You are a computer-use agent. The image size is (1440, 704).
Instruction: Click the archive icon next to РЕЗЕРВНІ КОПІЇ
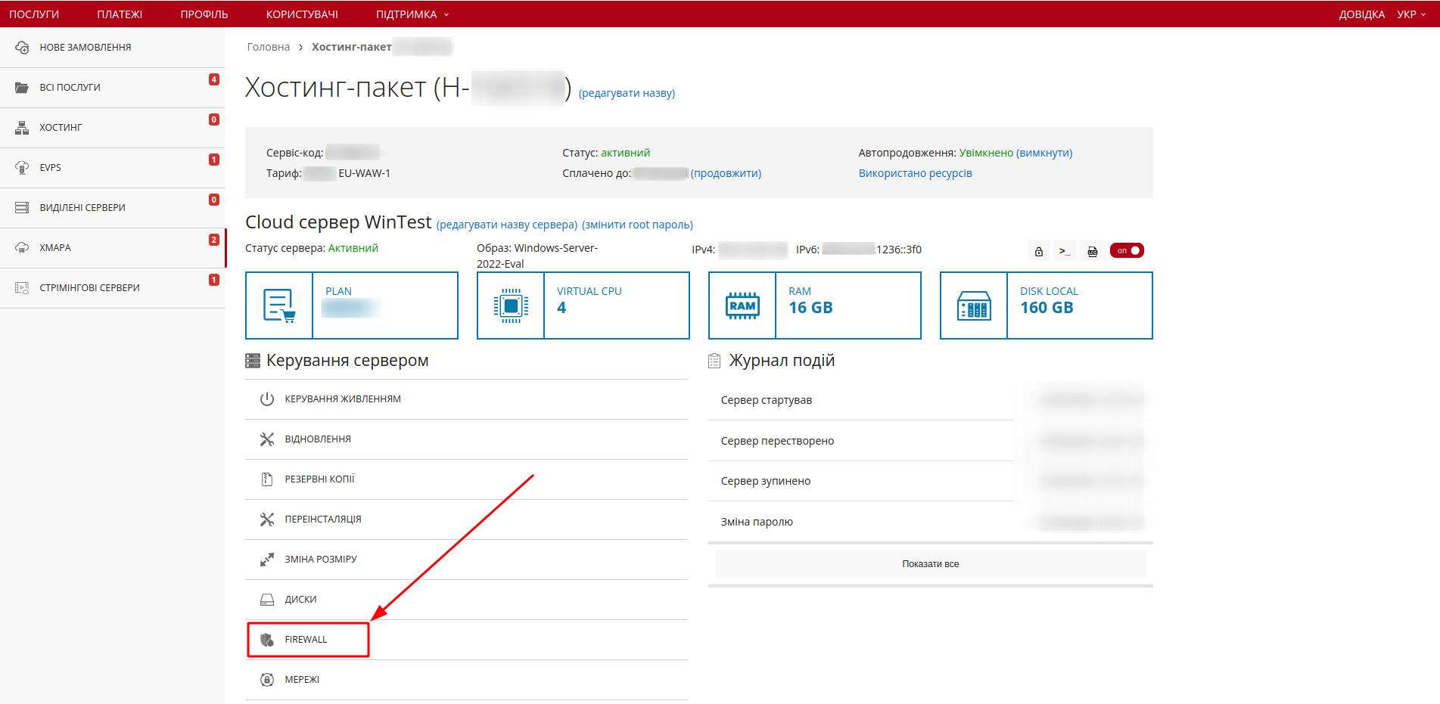(267, 479)
